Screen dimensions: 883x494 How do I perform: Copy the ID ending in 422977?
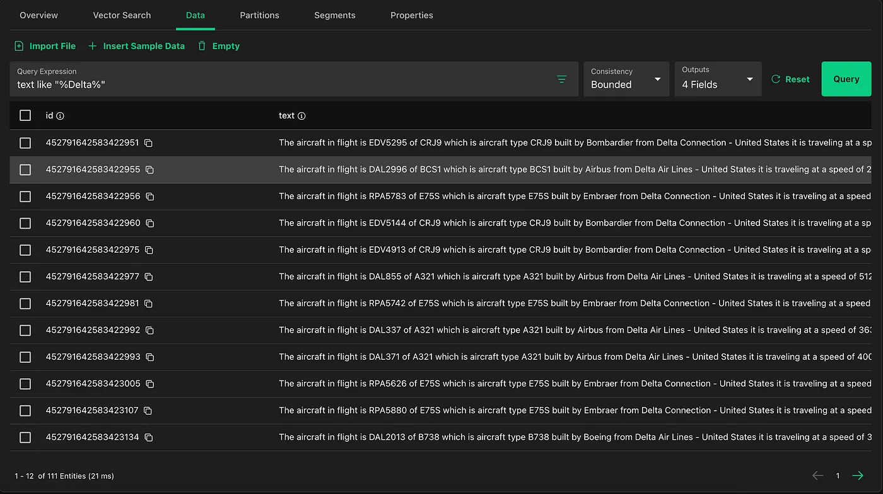(x=149, y=277)
